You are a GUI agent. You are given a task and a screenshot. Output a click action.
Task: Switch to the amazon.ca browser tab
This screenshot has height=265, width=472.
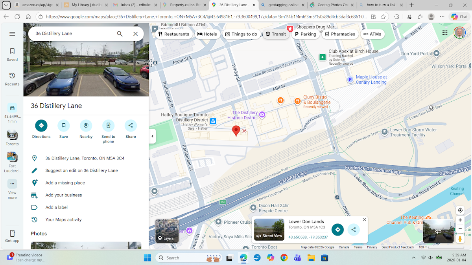pos(37,5)
